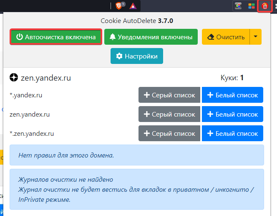Click the Brave Shields lion icon
Viewport: 277px width, 216px height.
pyautogui.click(x=119, y=6)
